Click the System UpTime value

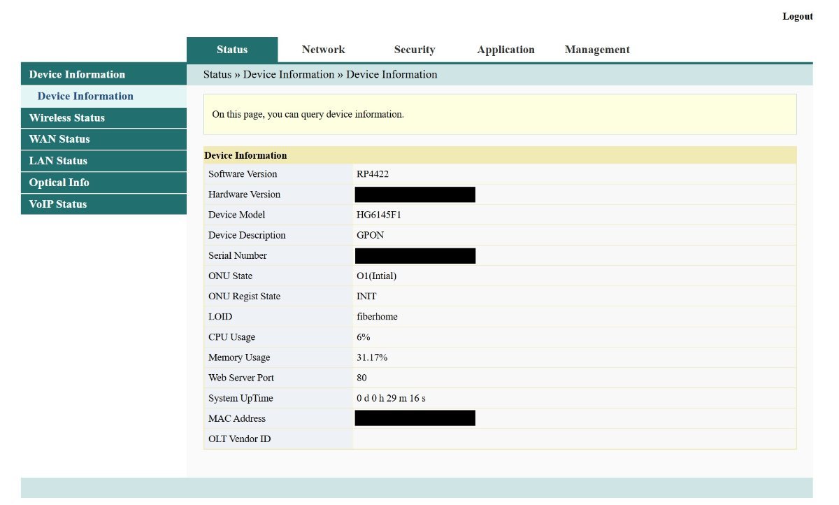(x=391, y=398)
